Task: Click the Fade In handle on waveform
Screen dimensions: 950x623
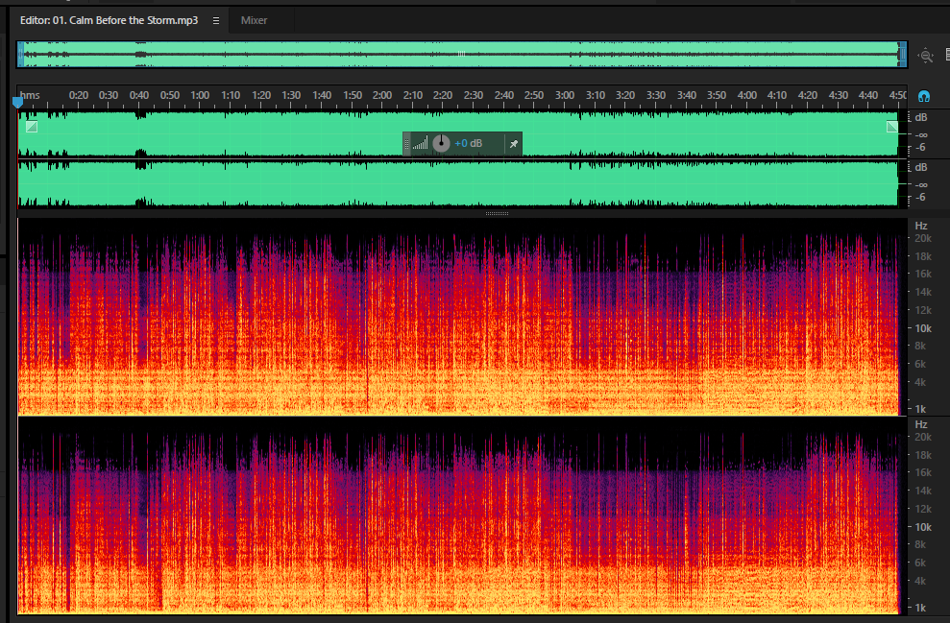Action: point(32,126)
